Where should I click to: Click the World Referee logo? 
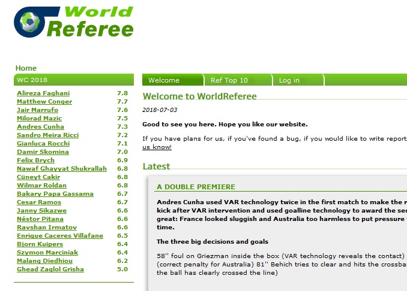(73, 22)
